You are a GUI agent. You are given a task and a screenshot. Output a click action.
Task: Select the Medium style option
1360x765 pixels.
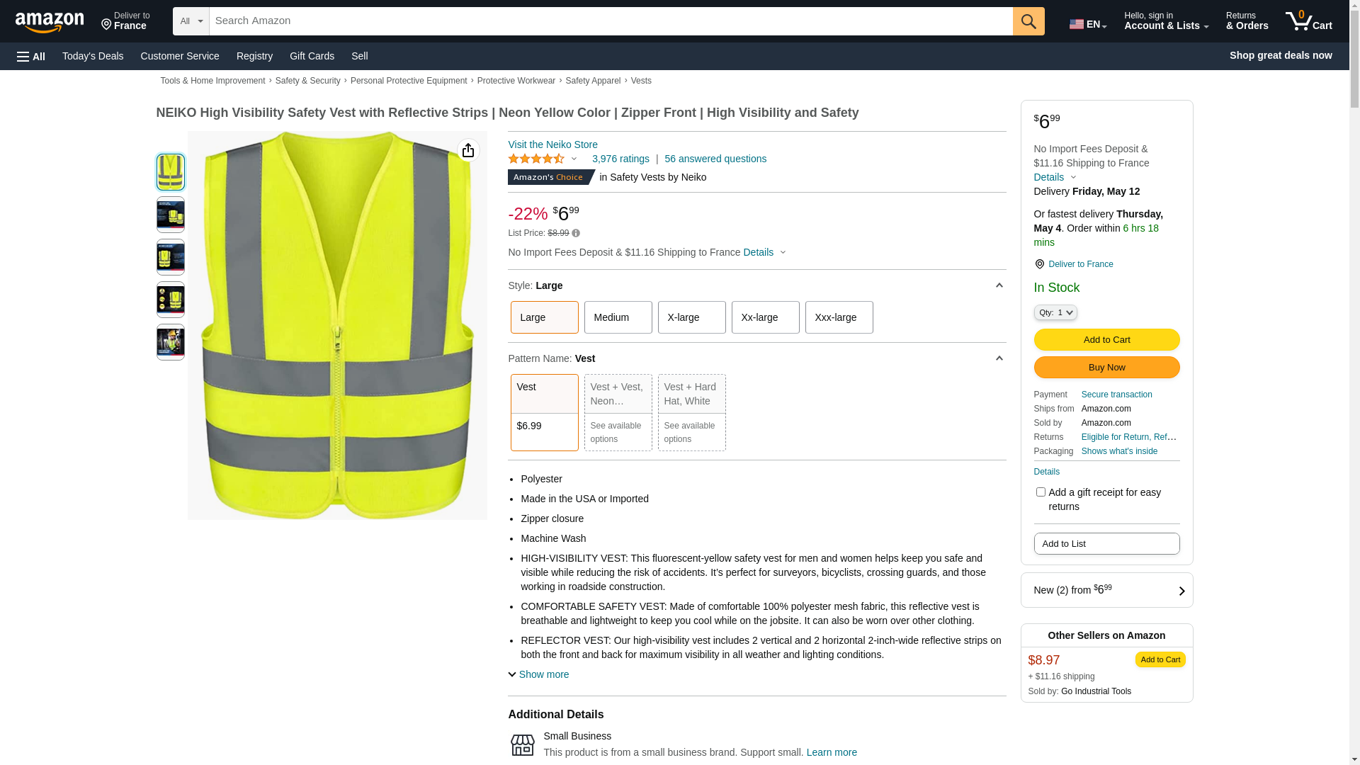coord(618,317)
